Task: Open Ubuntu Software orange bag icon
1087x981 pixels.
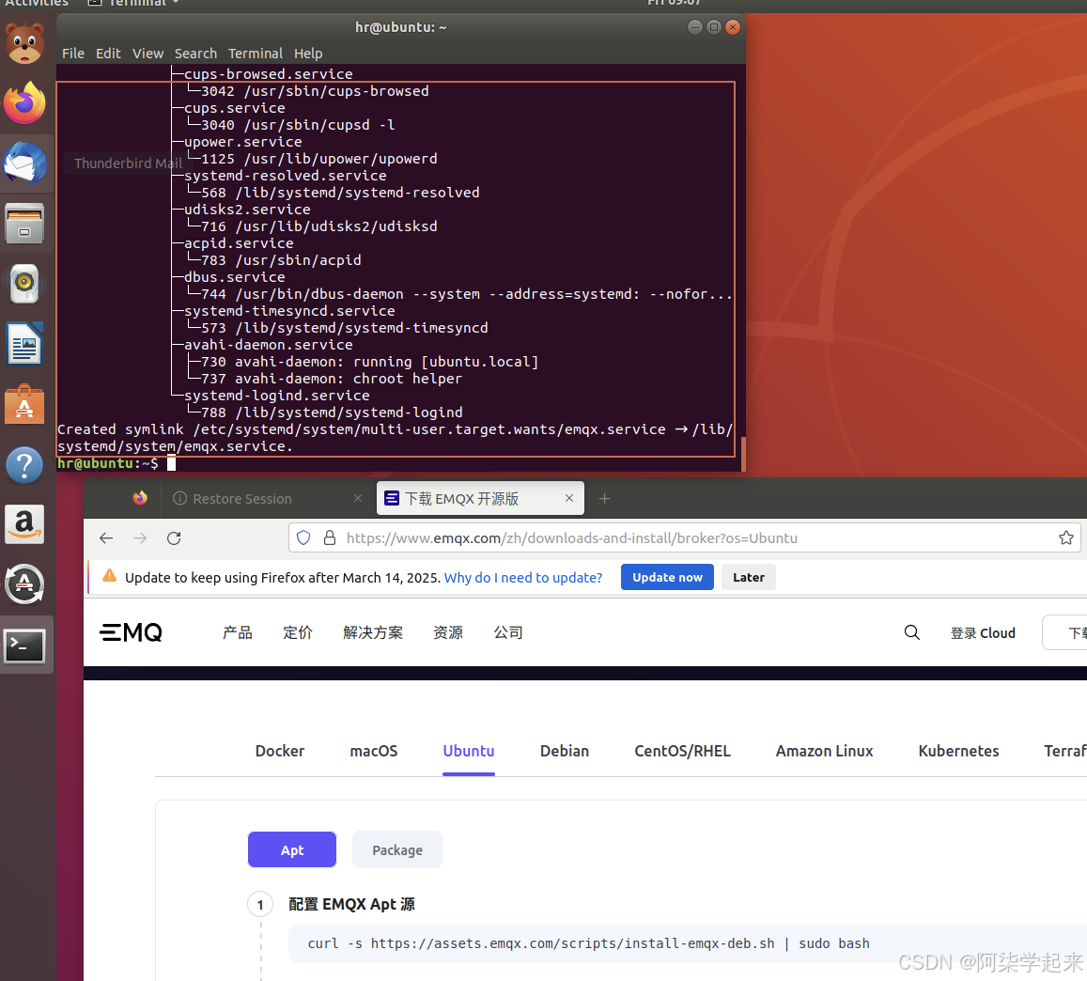Action: coord(25,404)
